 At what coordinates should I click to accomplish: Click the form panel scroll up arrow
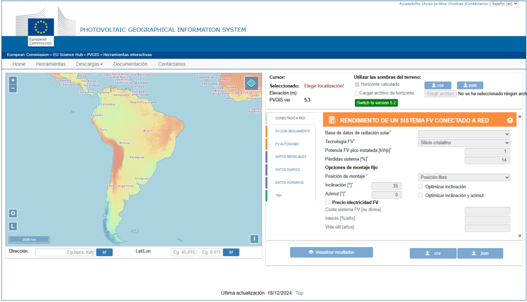(x=520, y=116)
